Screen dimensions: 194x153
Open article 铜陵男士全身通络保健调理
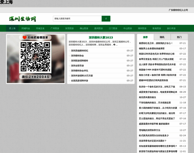(x=152, y=49)
